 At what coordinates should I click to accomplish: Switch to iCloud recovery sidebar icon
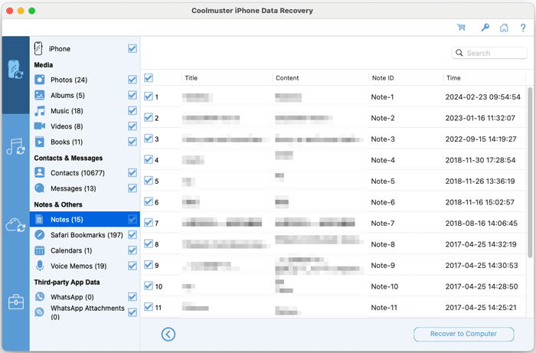[x=15, y=224]
